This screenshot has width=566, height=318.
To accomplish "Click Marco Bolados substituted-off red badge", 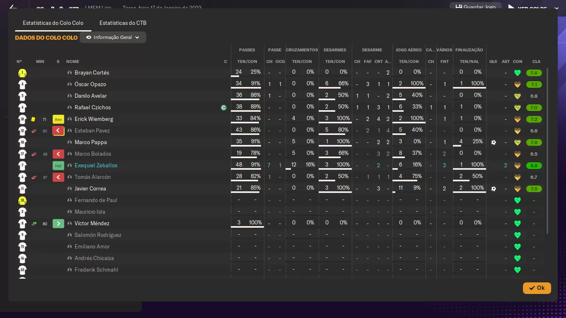I will click(x=58, y=154).
